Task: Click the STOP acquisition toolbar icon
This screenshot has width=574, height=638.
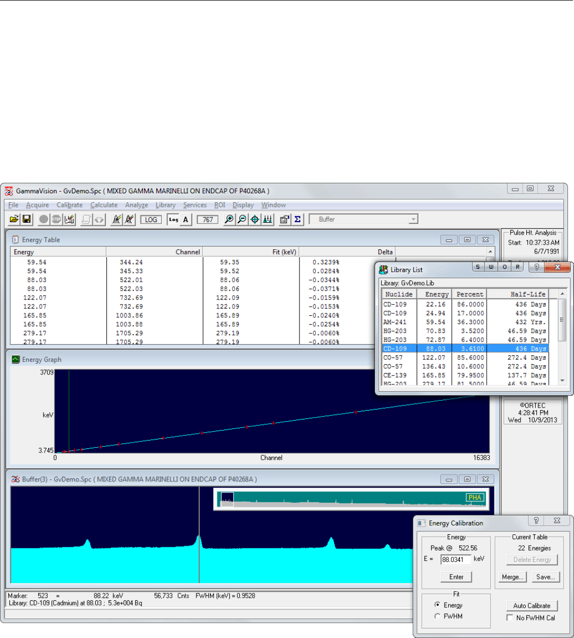Action: (x=56, y=219)
